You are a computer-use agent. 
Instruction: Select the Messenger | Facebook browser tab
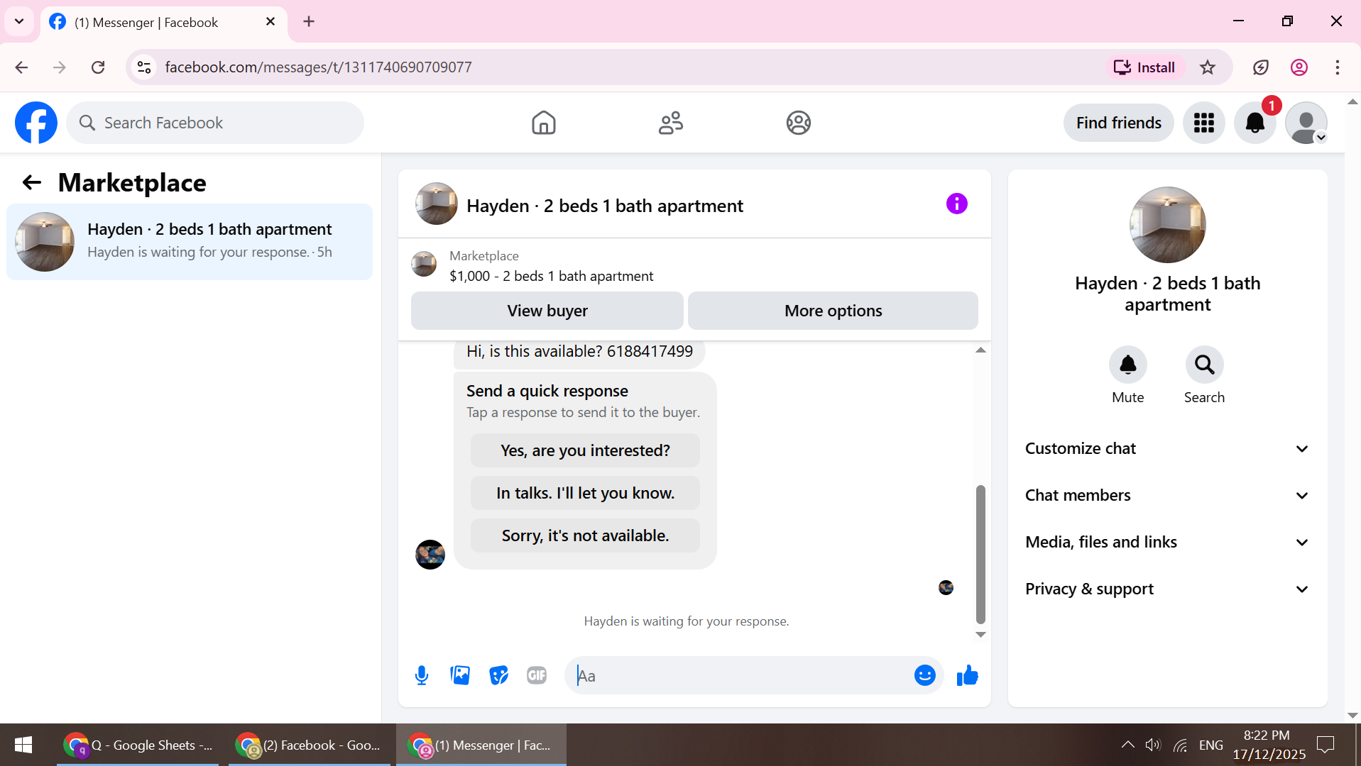click(163, 22)
